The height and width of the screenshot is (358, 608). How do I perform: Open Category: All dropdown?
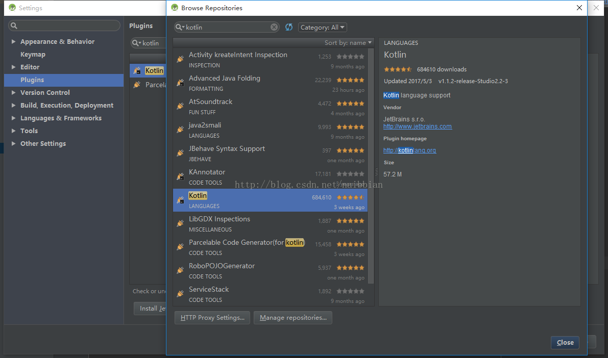pyautogui.click(x=322, y=27)
